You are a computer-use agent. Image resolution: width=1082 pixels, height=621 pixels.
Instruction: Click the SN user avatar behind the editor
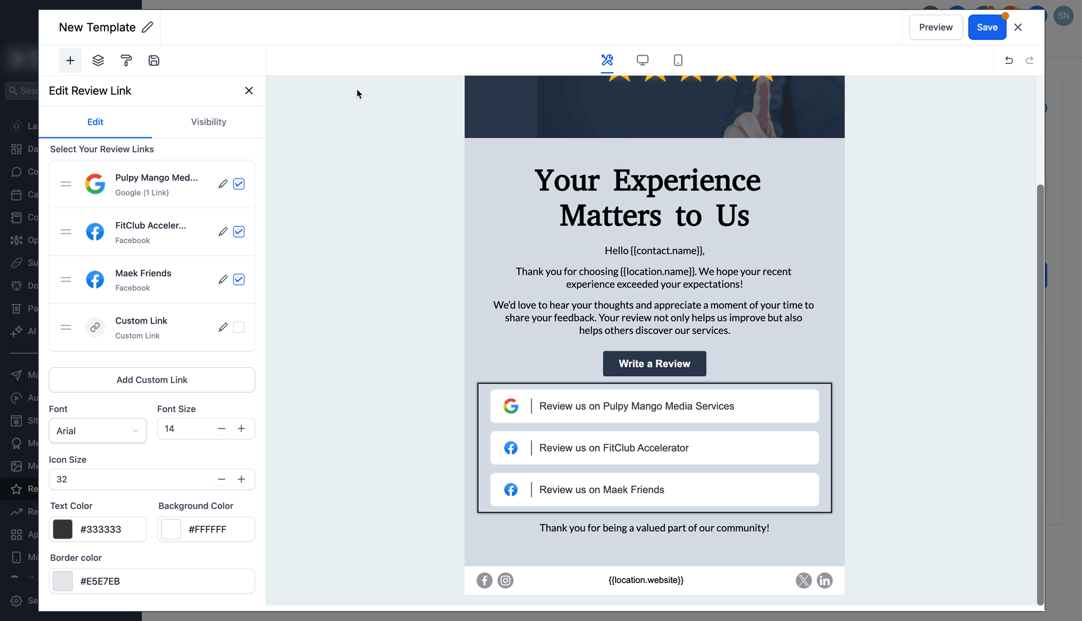point(1063,16)
